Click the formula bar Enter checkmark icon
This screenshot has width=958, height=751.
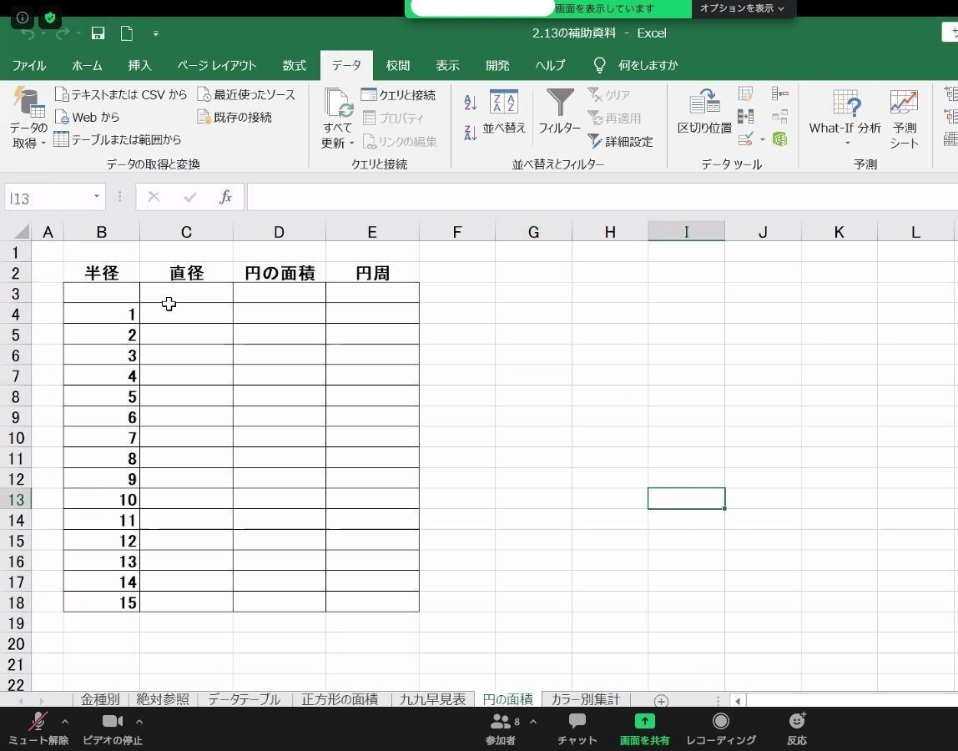190,197
